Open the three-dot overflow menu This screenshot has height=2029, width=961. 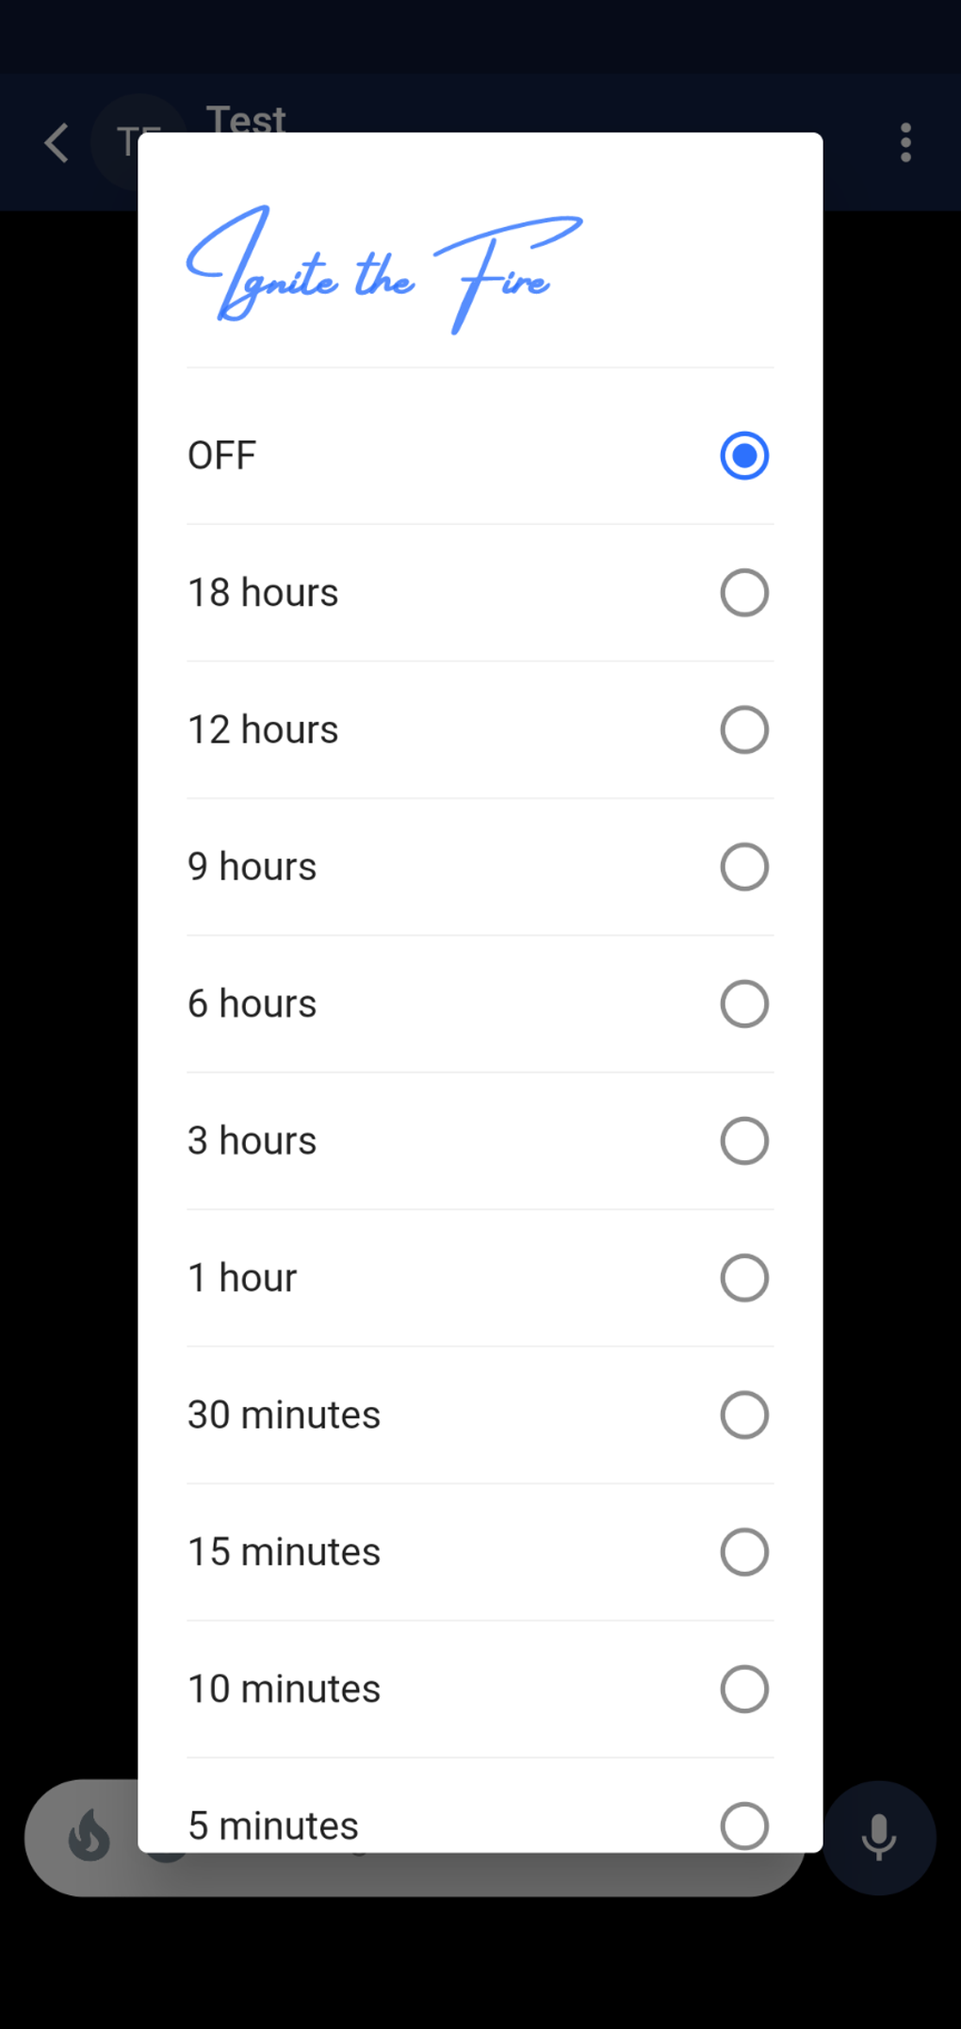pyautogui.click(x=905, y=142)
